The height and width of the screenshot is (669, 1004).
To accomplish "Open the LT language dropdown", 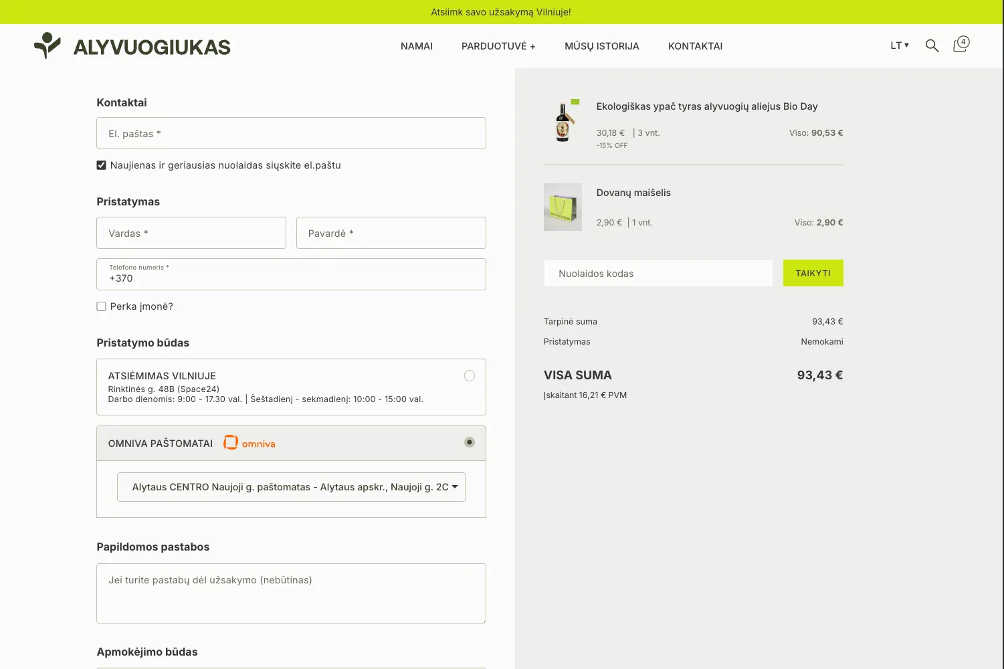I will tap(899, 45).
